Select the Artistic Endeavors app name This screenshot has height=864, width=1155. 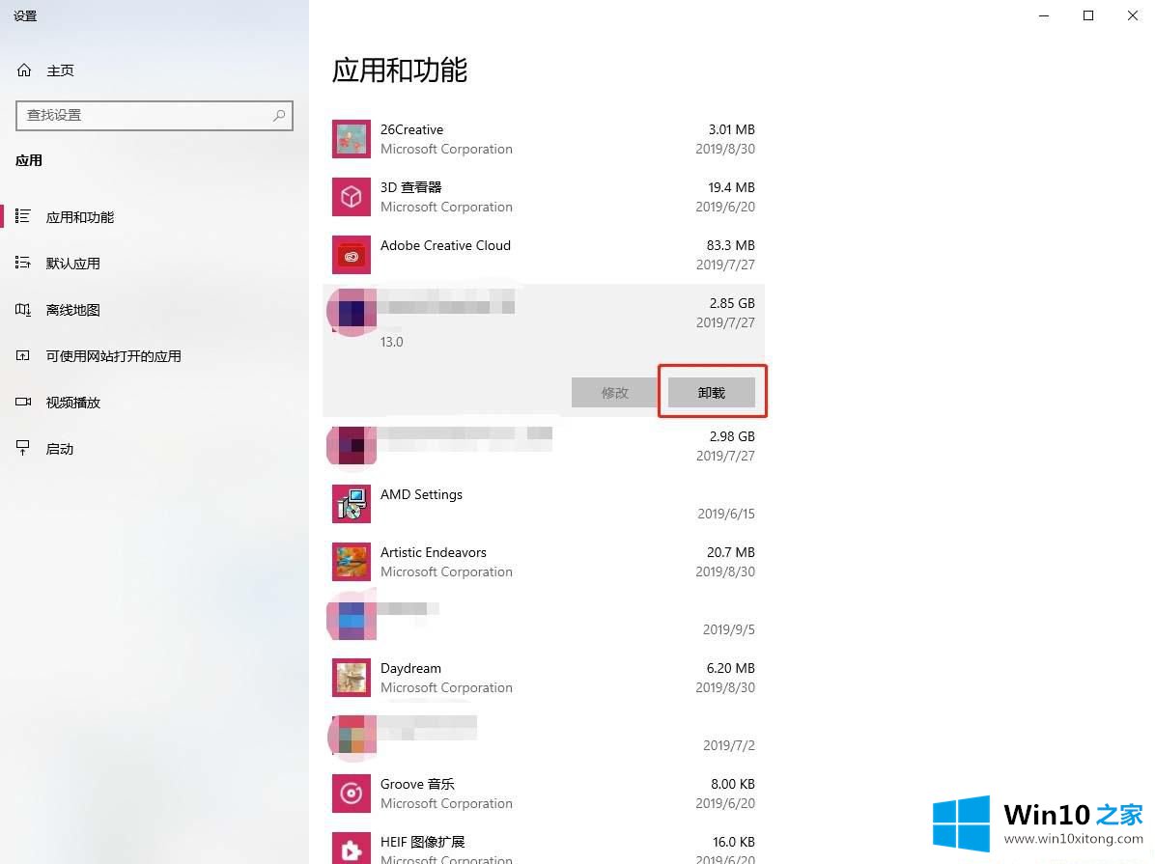click(433, 552)
